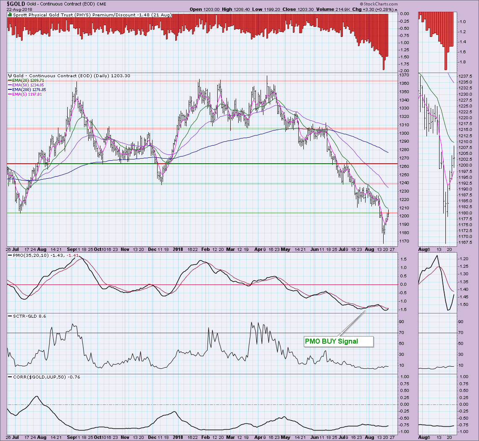Click the up-arrow triangle after Chg value
The height and width of the screenshot is (441, 479).
point(396,9)
